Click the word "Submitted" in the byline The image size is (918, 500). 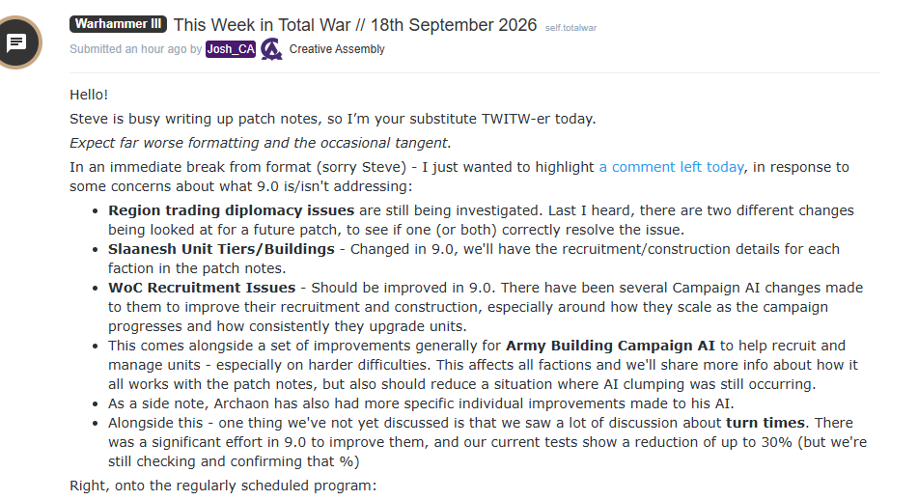(x=96, y=49)
